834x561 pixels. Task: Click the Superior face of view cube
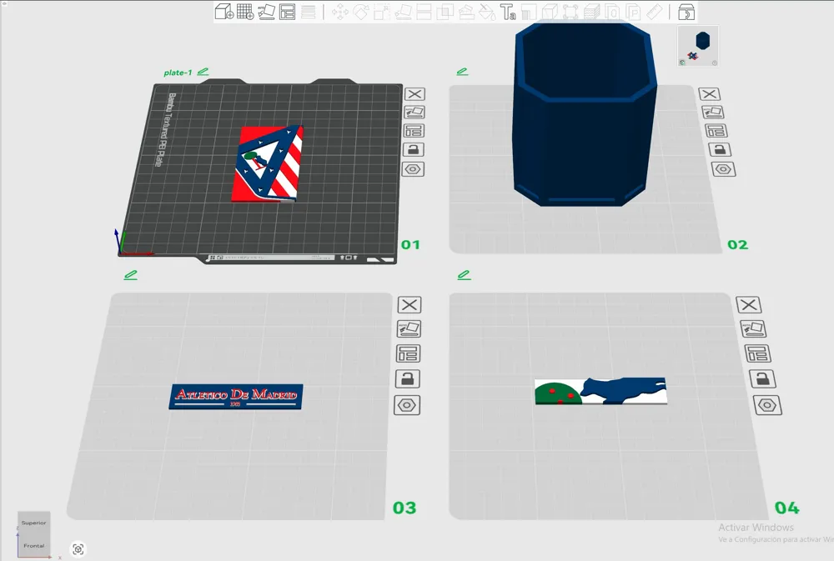pyautogui.click(x=33, y=523)
